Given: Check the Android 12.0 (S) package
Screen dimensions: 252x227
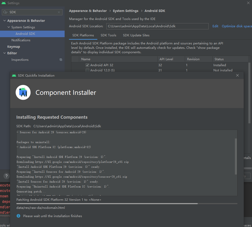Looking at the screenshot, I should (x=87, y=70).
